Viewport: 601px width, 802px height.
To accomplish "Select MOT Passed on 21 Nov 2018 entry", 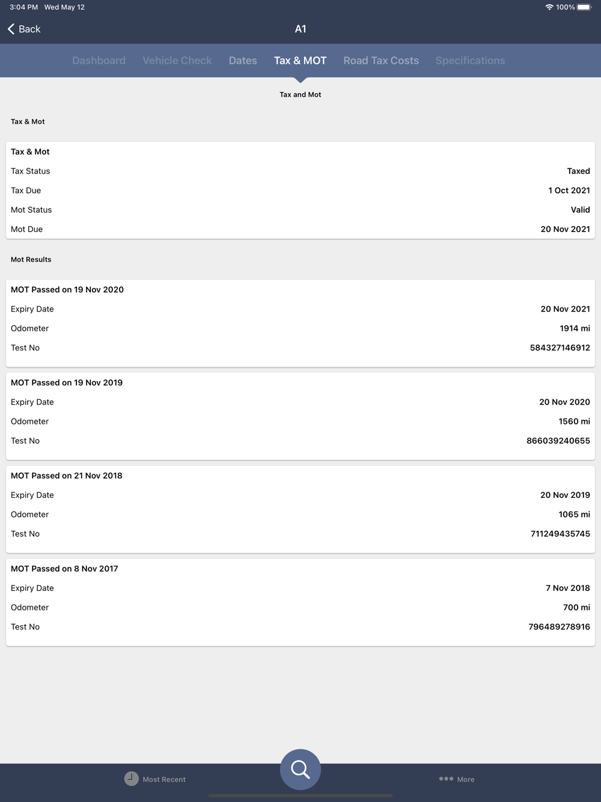I will (300, 509).
